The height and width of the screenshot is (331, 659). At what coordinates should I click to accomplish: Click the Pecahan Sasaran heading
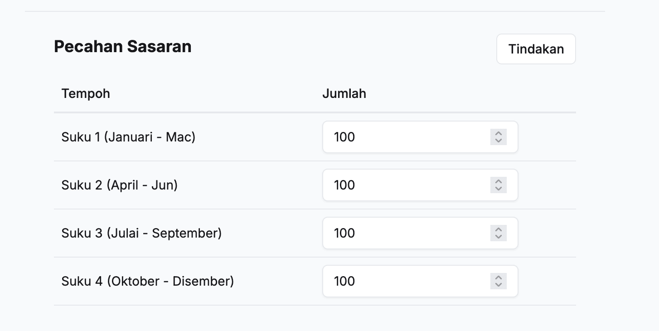point(122,46)
